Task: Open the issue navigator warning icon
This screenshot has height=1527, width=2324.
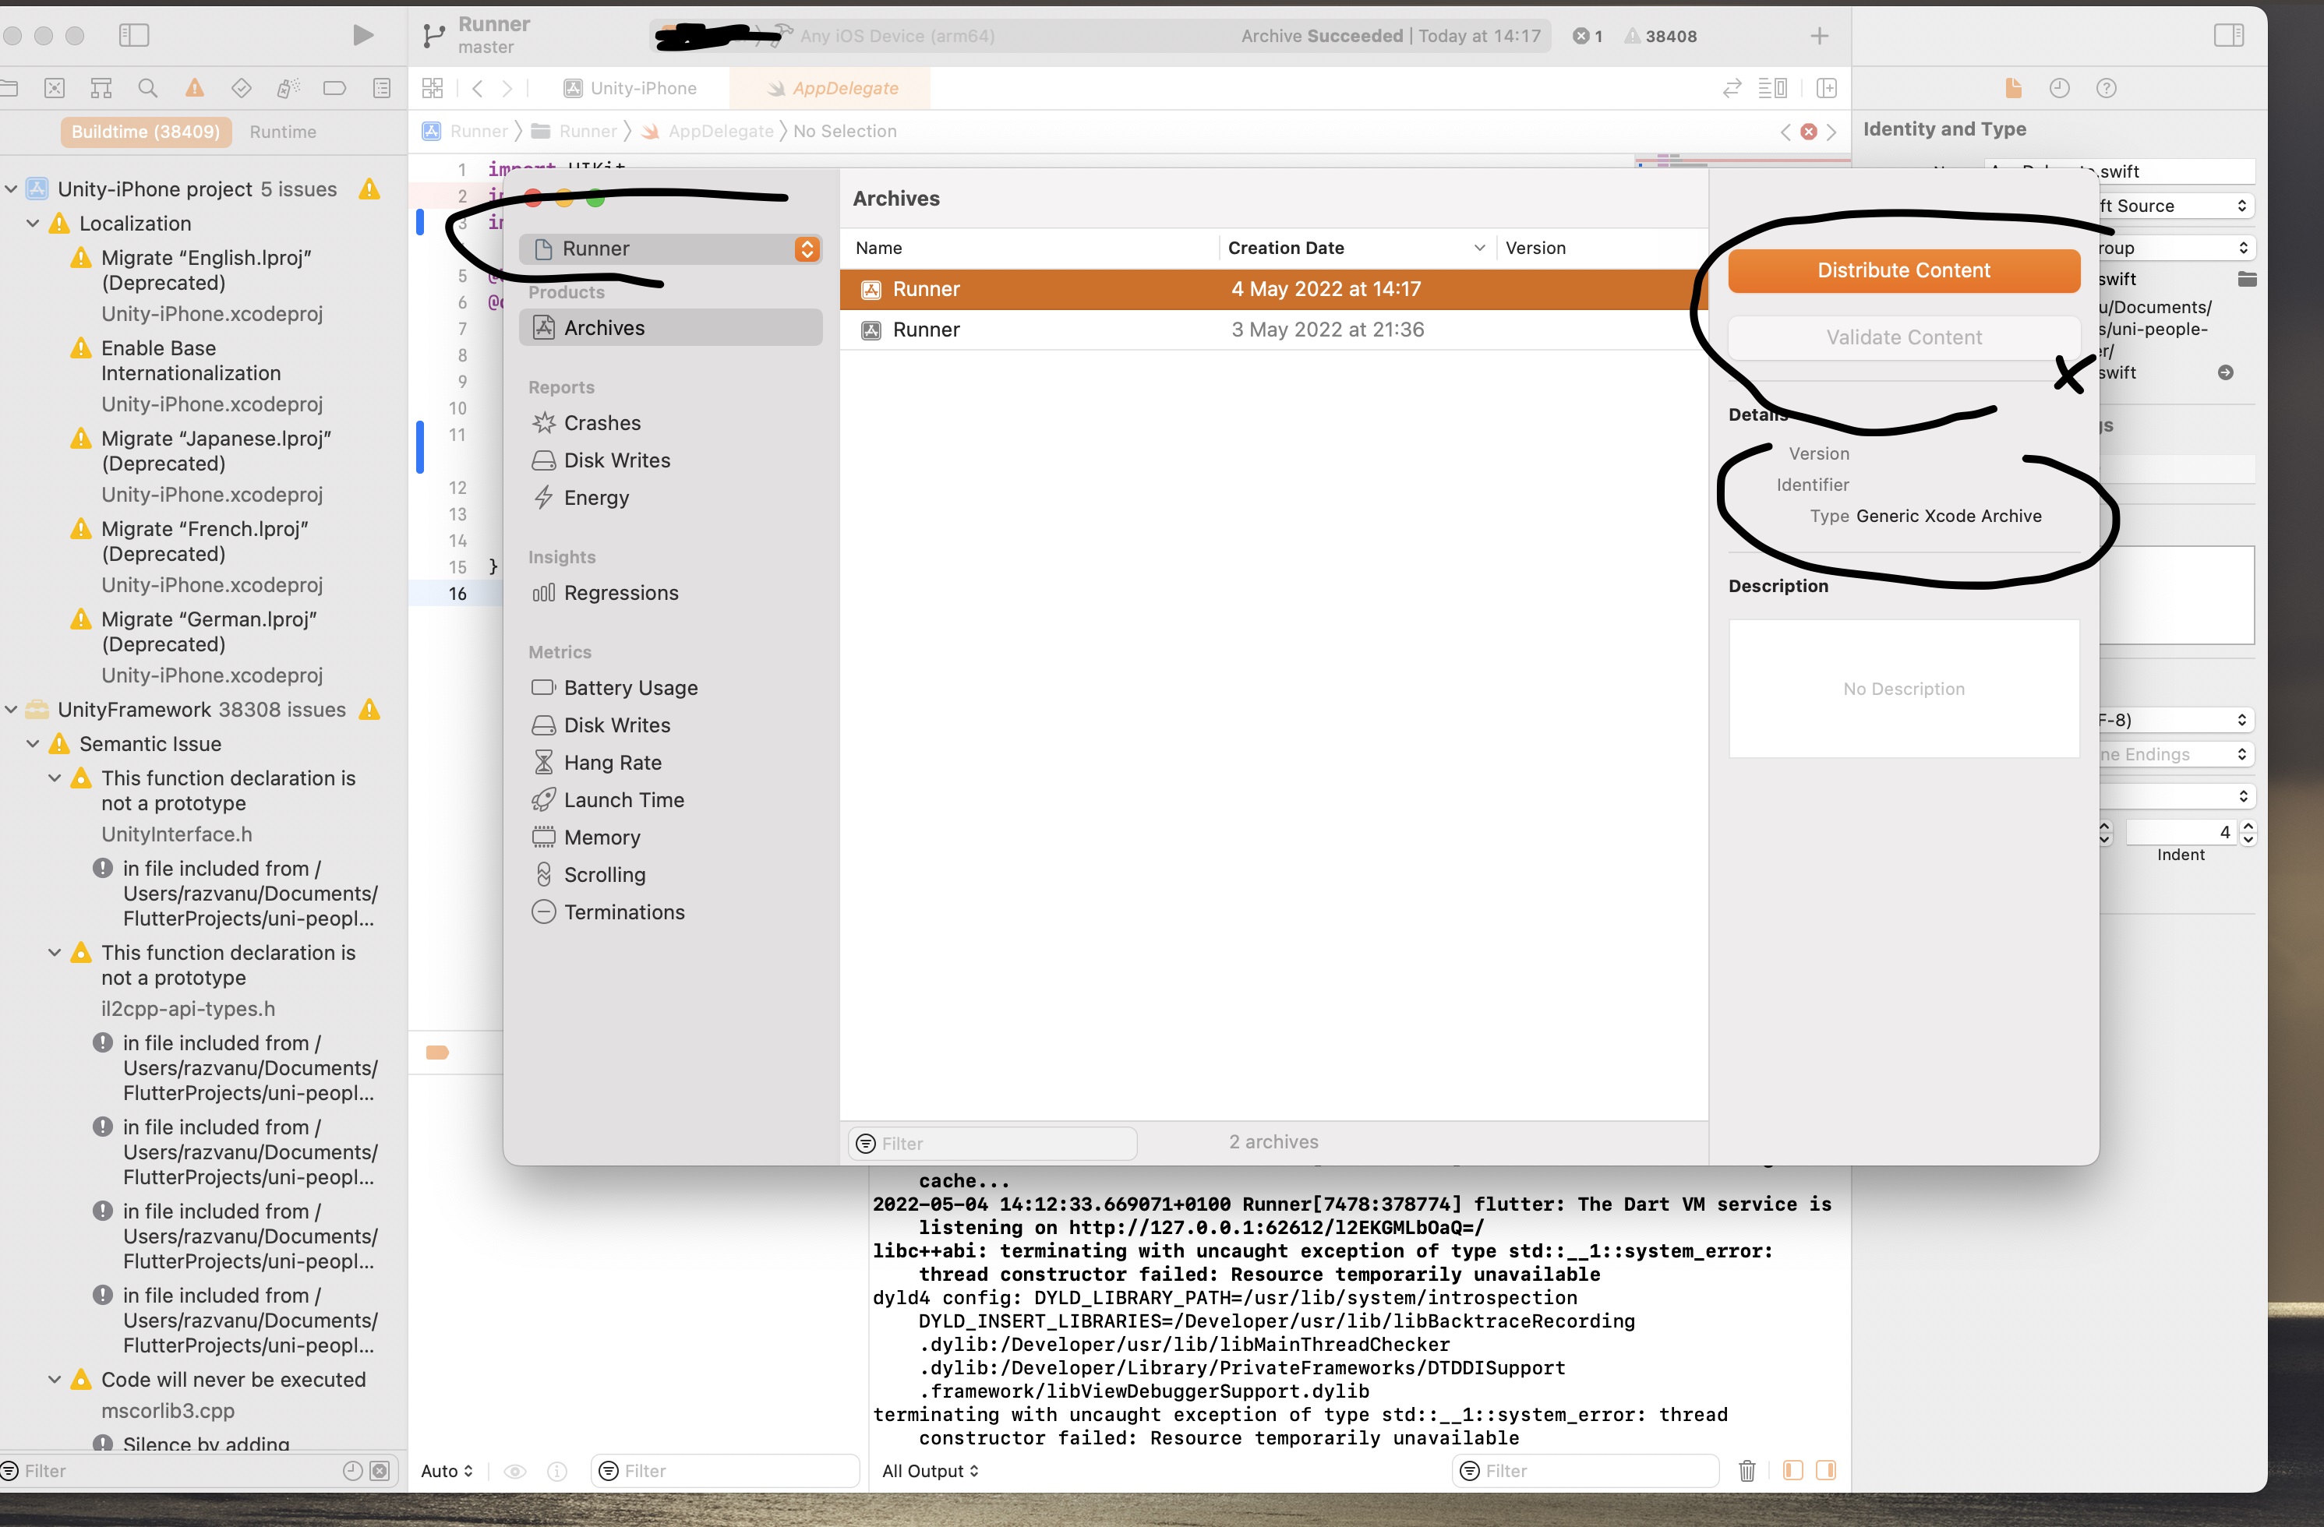Action: pos(194,88)
